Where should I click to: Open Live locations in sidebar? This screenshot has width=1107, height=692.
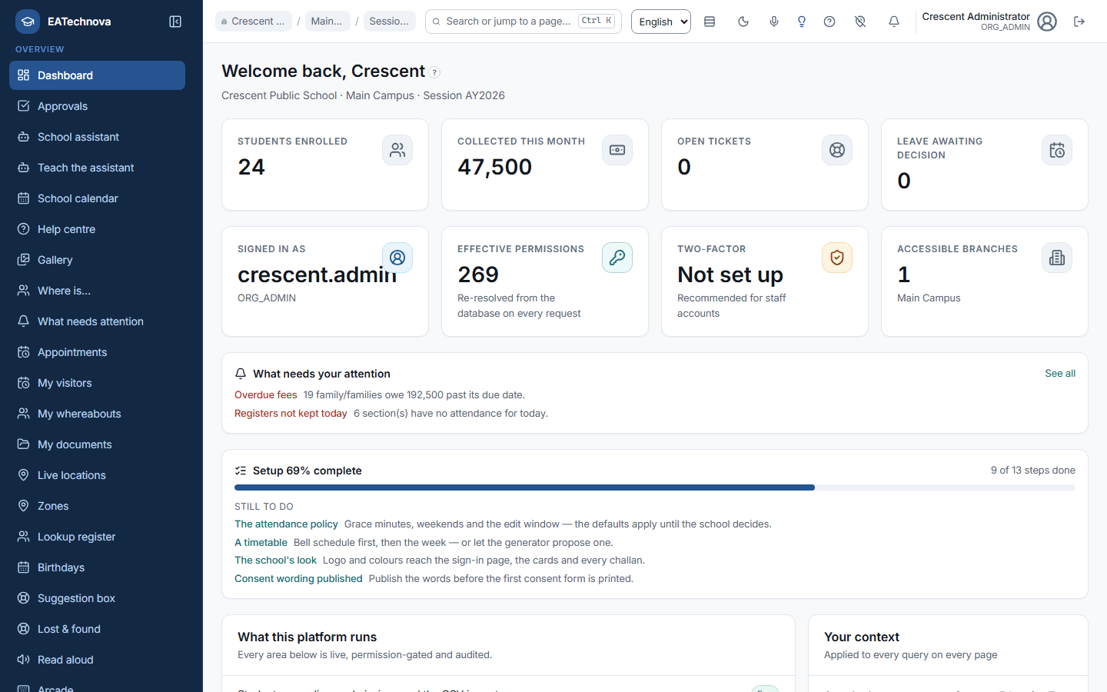coord(97,475)
